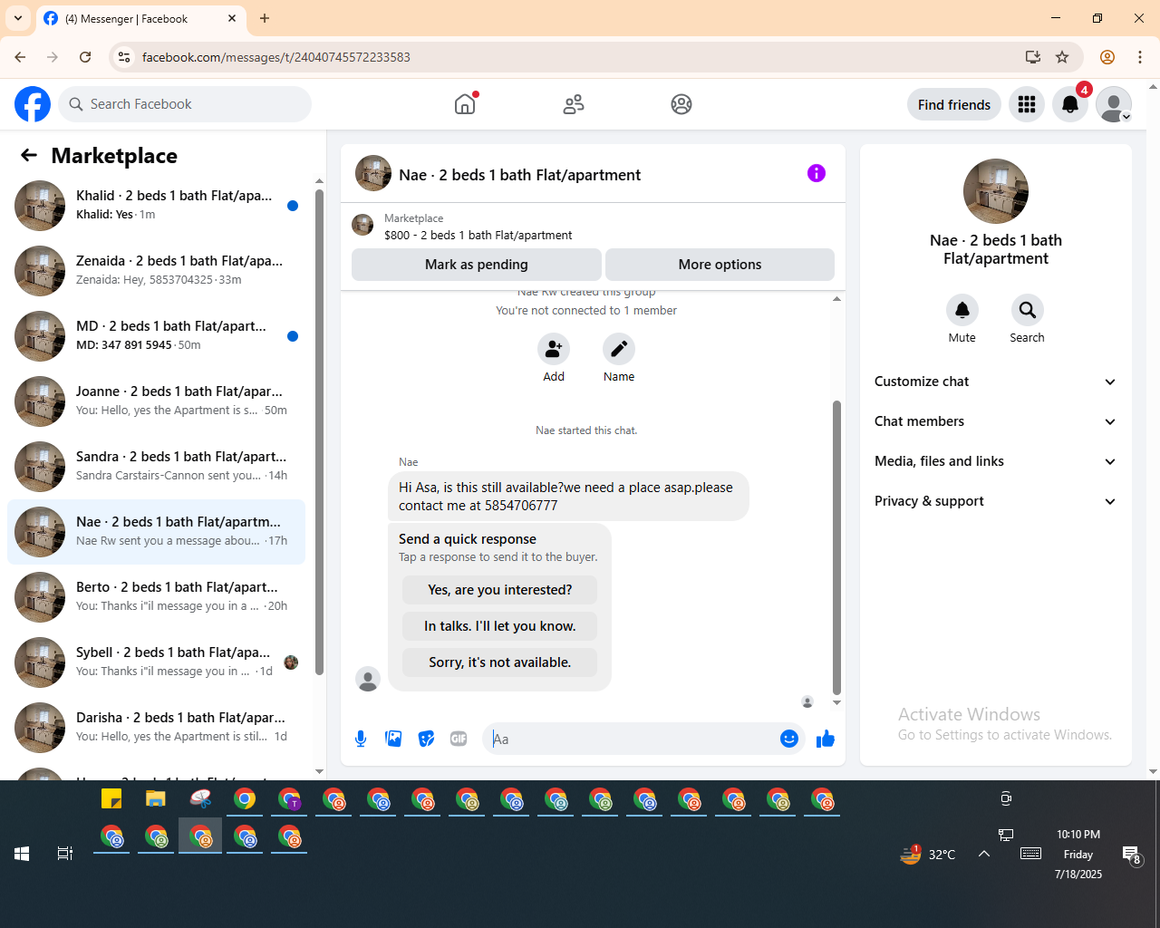This screenshot has height=928, width=1160.
Task: Open the Zenaida conversation
Action: (x=157, y=271)
